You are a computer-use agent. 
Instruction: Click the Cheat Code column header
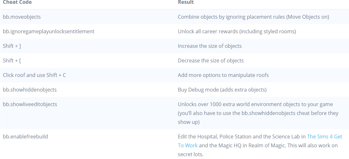17,2
